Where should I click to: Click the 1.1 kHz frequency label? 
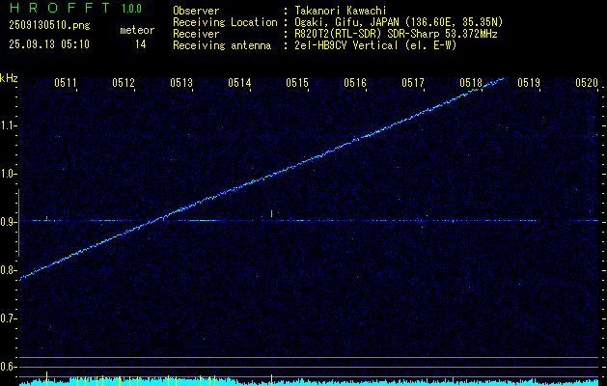coord(7,125)
